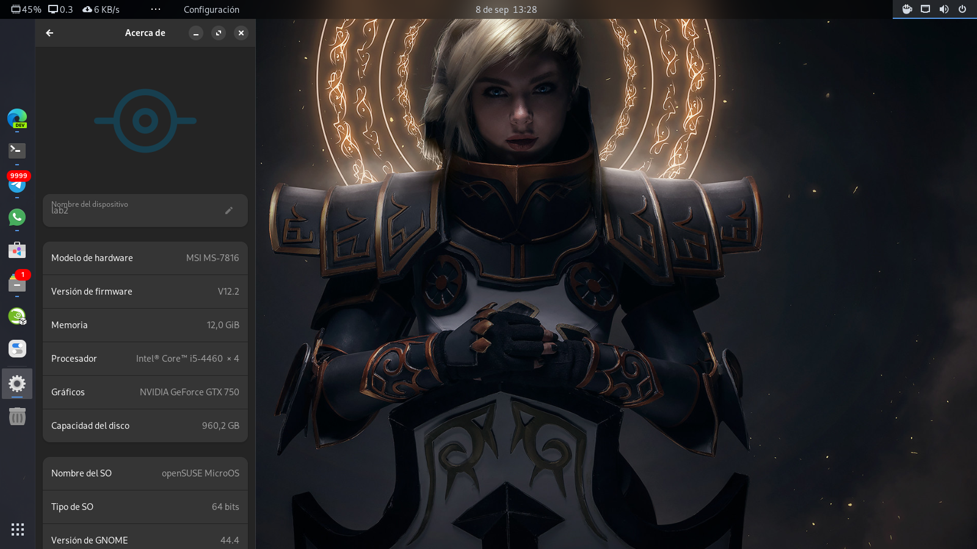Click the Caffeine coffee cup indicator
The image size is (977, 549).
click(907, 9)
